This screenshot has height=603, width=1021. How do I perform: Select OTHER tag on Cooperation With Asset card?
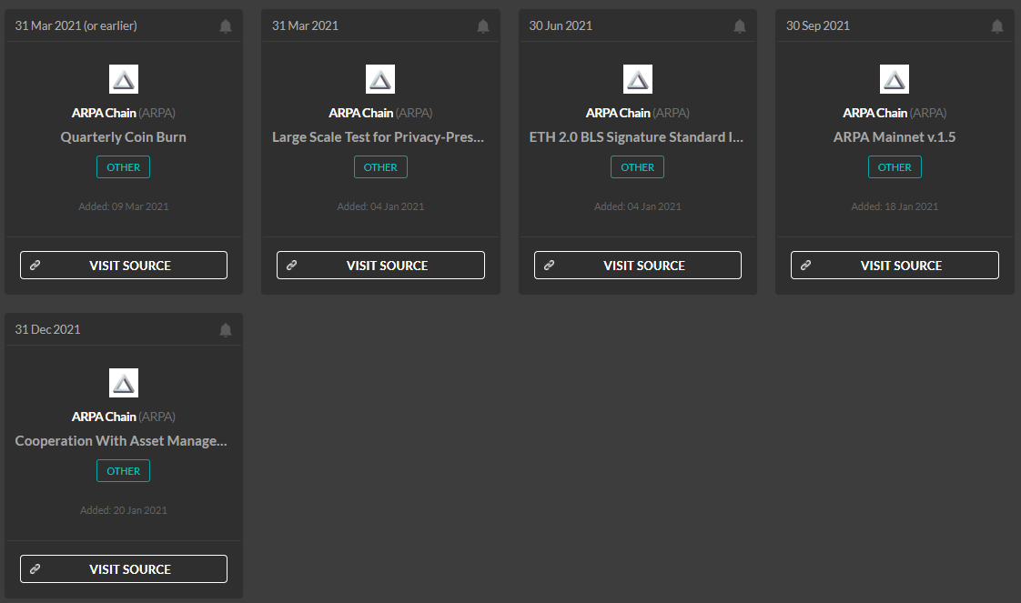pyautogui.click(x=124, y=471)
